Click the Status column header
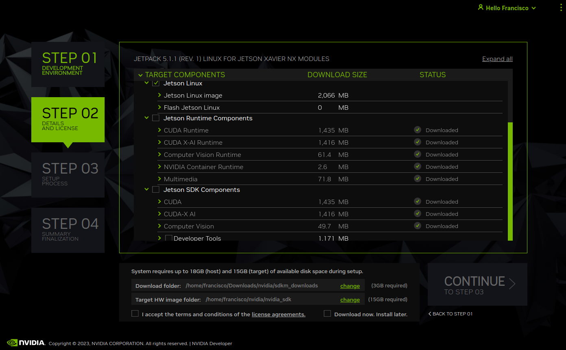Viewport: 566px width, 350px height. point(433,75)
